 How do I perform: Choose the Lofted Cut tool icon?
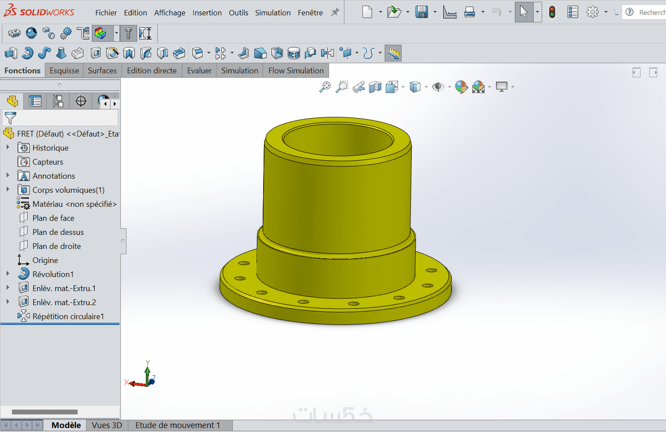point(163,53)
